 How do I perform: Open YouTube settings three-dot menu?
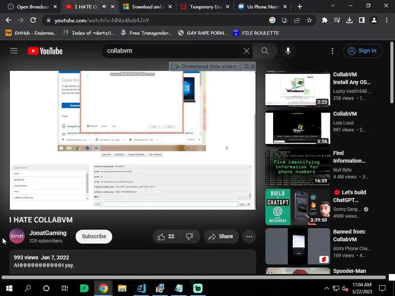click(332, 51)
